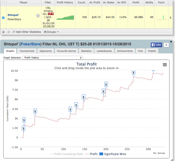Sort by the Profit History column header

pyautogui.click(x=65, y=2)
